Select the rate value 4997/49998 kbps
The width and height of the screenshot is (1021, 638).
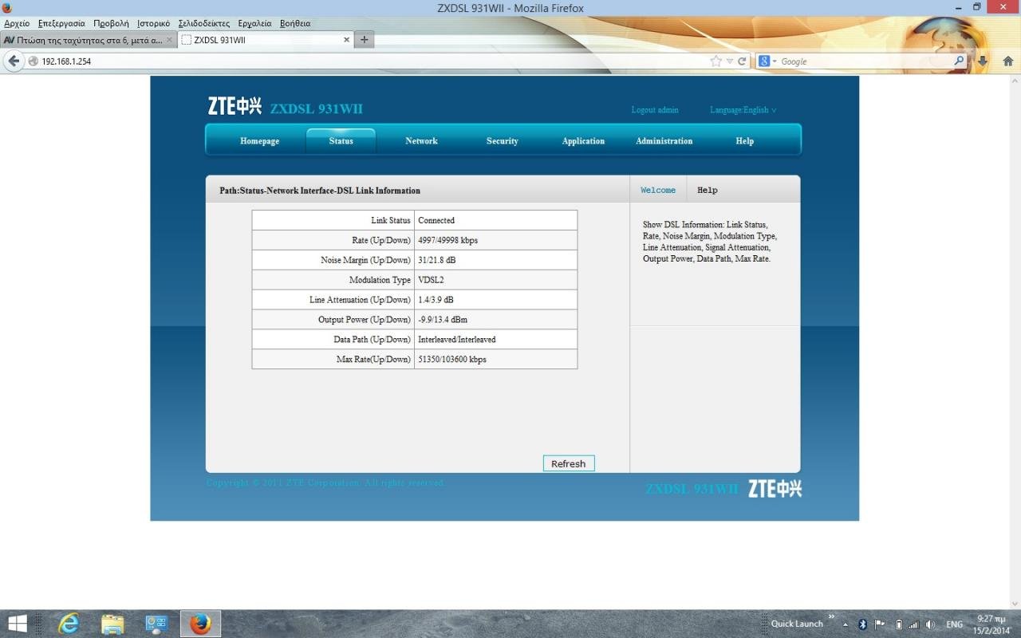[448, 240]
